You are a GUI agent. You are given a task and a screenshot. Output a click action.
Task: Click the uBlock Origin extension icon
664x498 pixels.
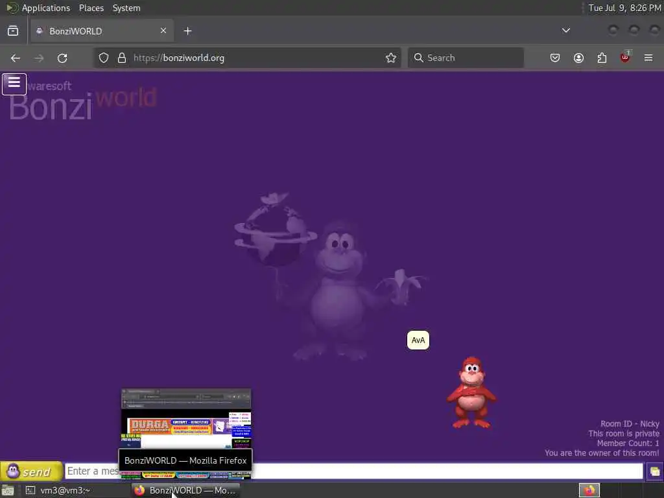(625, 57)
